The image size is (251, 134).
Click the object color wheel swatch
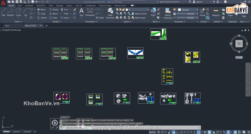175,9
